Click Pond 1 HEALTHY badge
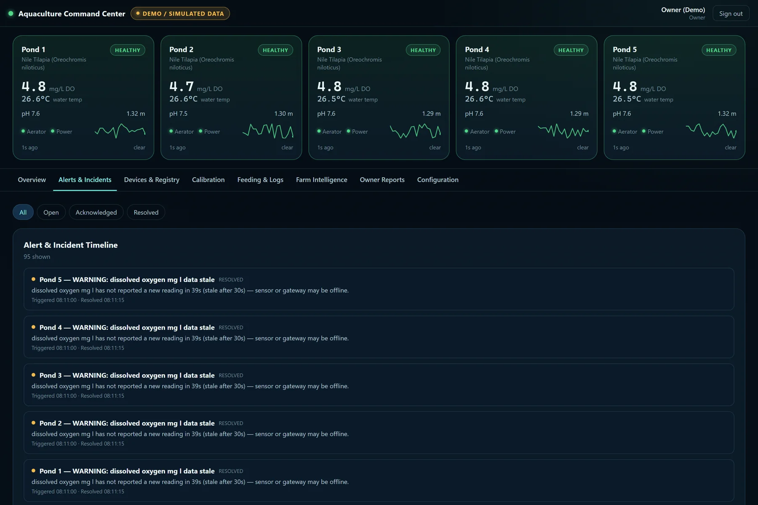The image size is (758, 505). point(128,50)
